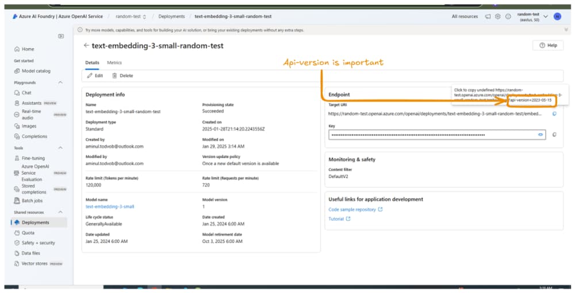The image size is (575, 293).
Task: Open Vector stores
Action: (38, 263)
